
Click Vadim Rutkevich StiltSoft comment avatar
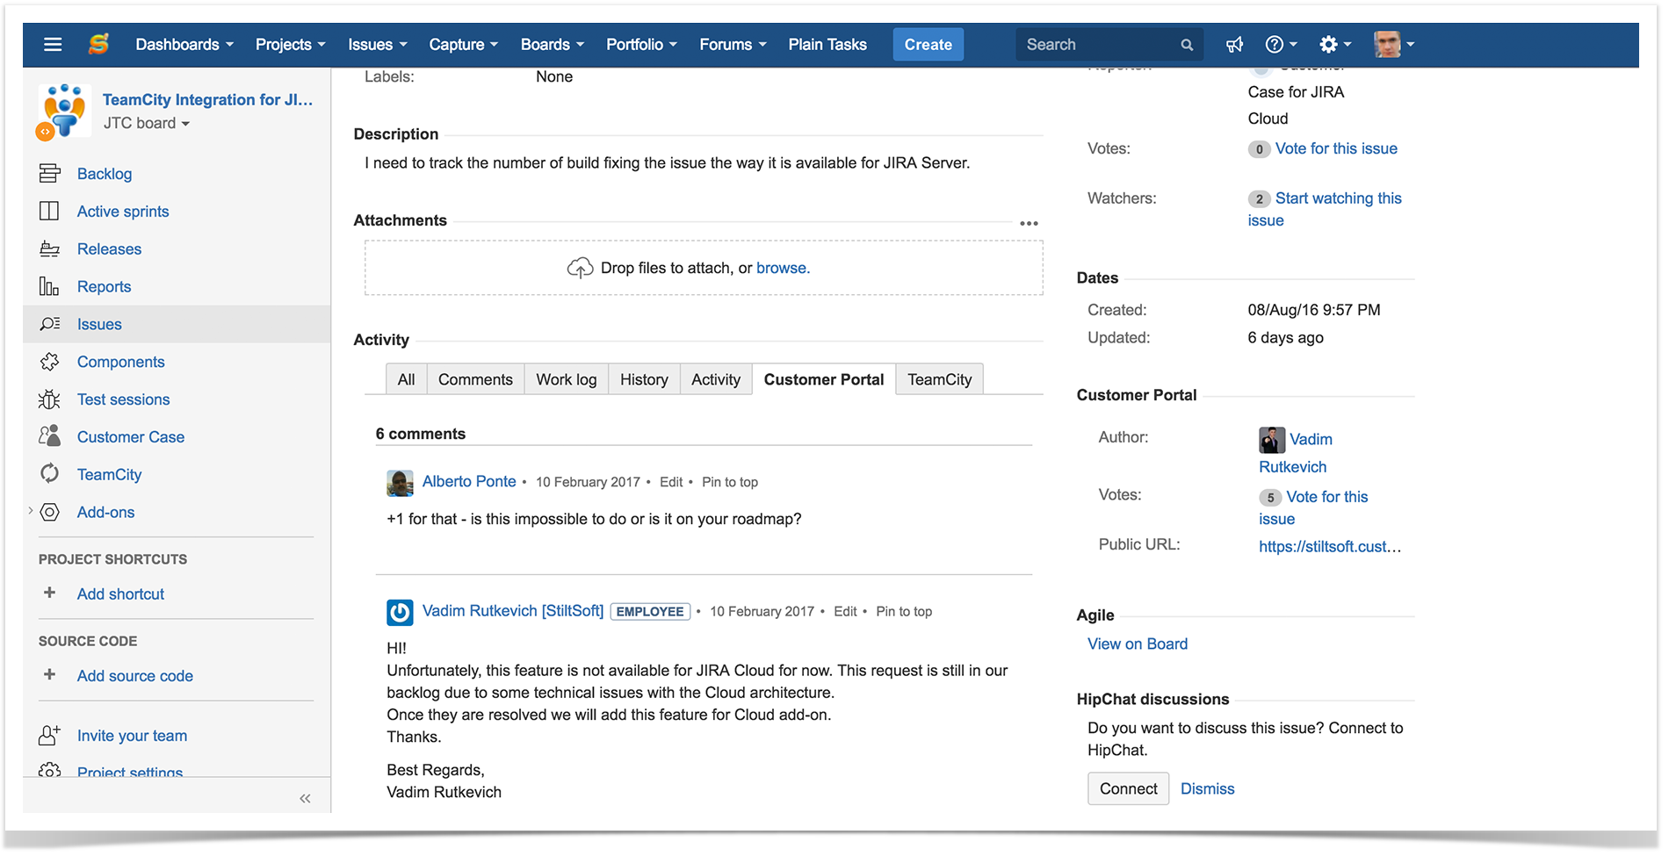click(400, 612)
